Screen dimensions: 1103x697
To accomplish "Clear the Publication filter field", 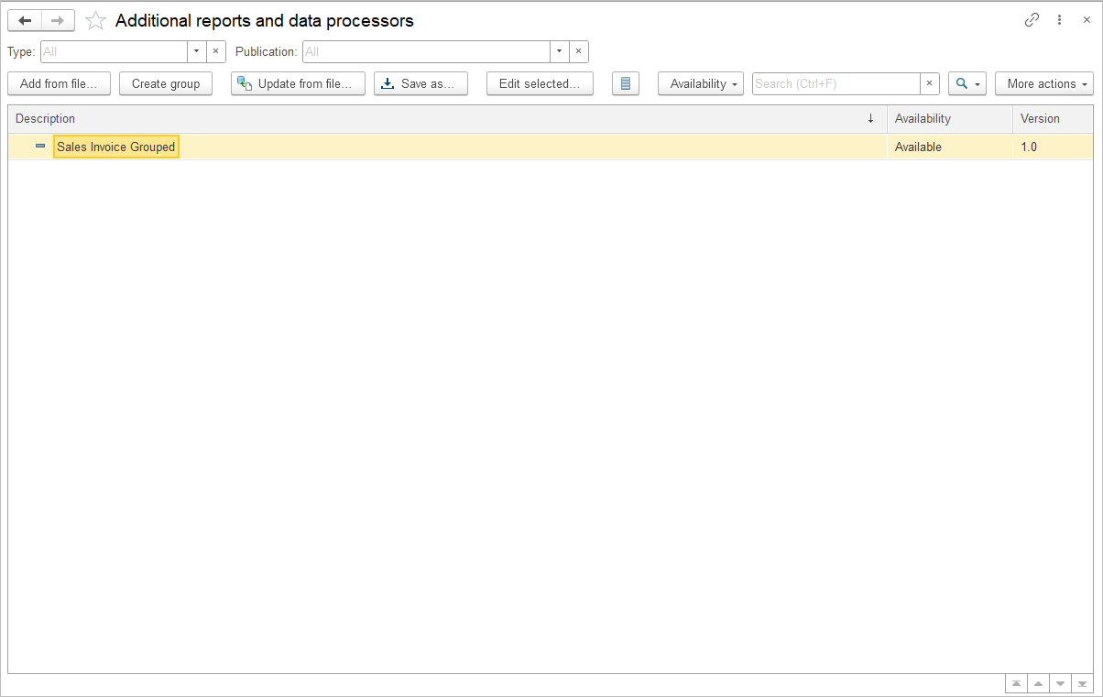I will point(579,51).
